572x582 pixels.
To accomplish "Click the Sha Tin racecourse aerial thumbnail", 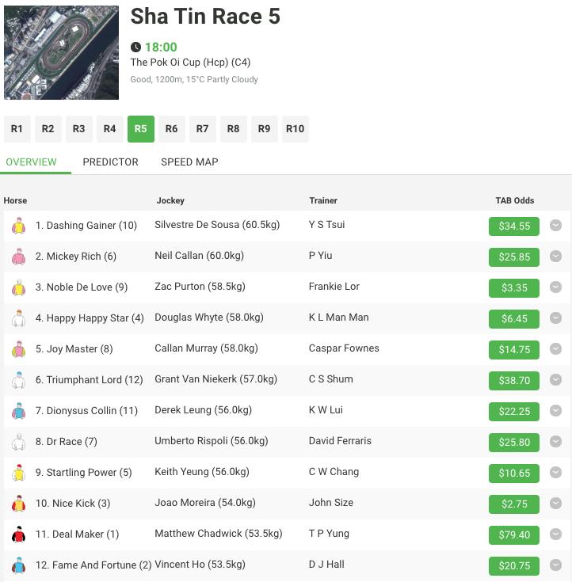I will click(x=61, y=53).
